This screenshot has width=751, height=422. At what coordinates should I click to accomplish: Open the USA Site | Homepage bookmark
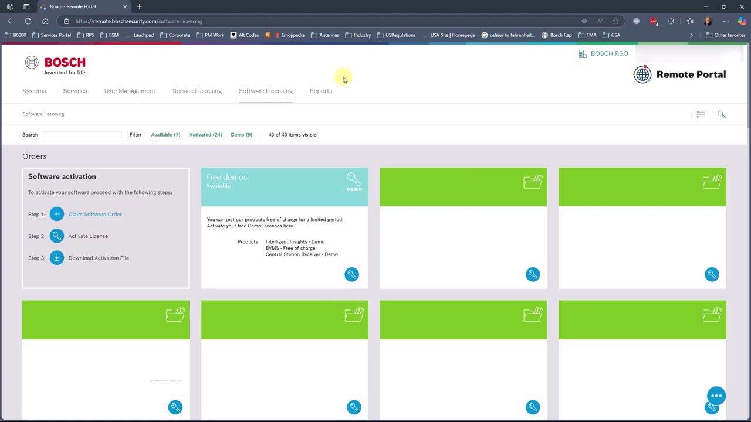click(448, 35)
